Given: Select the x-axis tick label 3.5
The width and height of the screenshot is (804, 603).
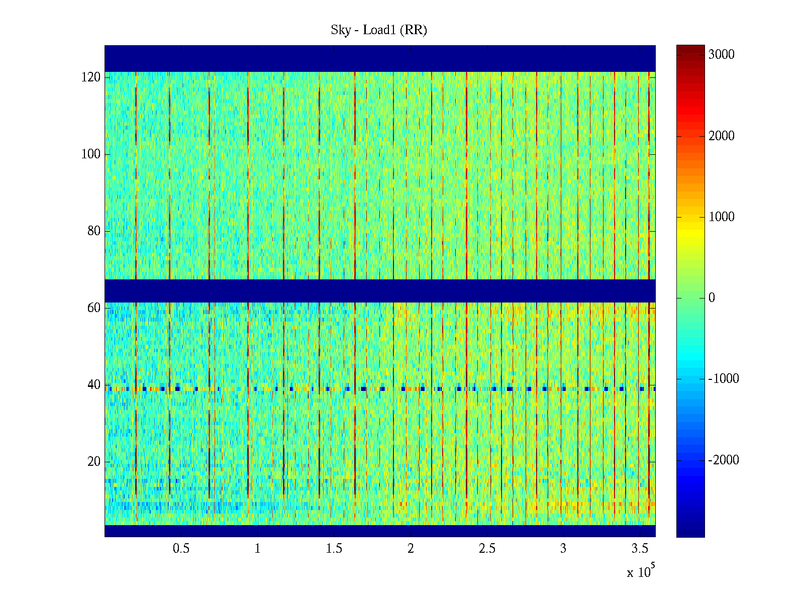Looking at the screenshot, I should pos(640,549).
